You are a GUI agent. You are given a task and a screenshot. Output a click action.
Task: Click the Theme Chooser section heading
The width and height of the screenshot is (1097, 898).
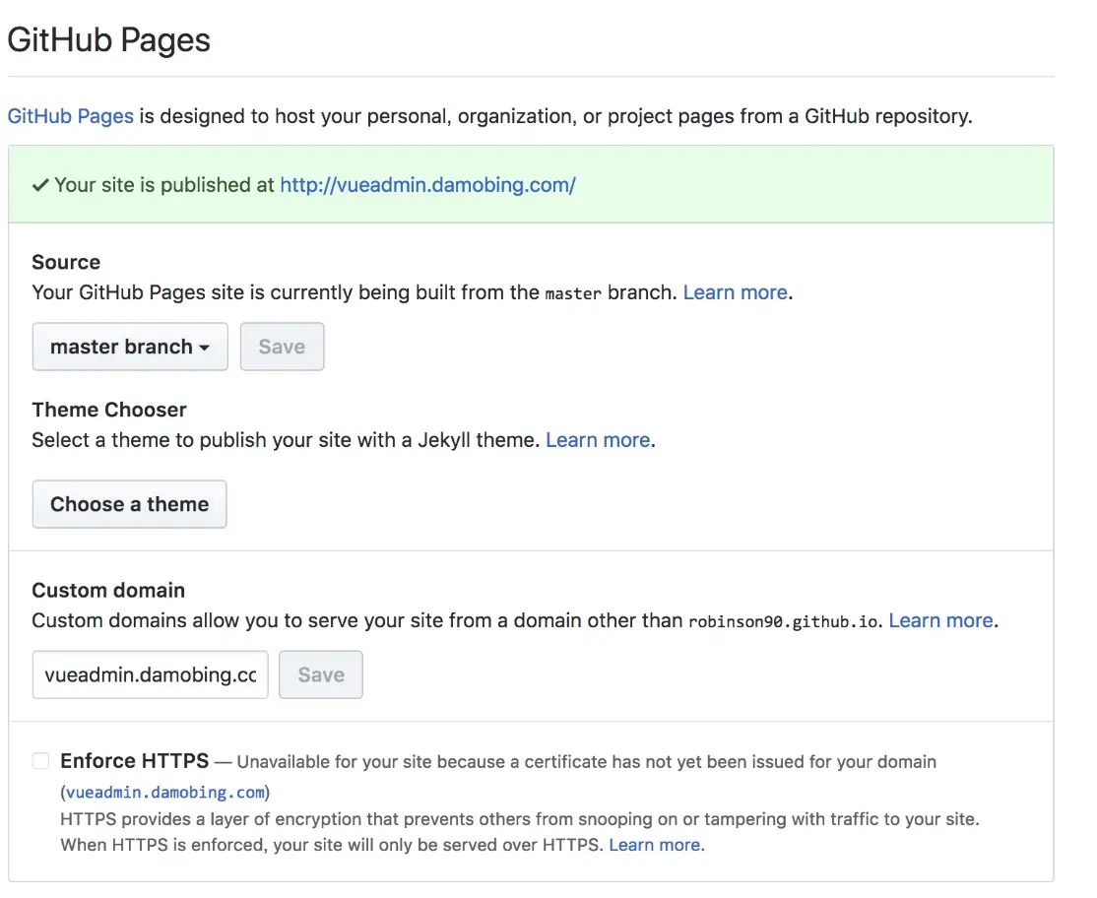(109, 410)
